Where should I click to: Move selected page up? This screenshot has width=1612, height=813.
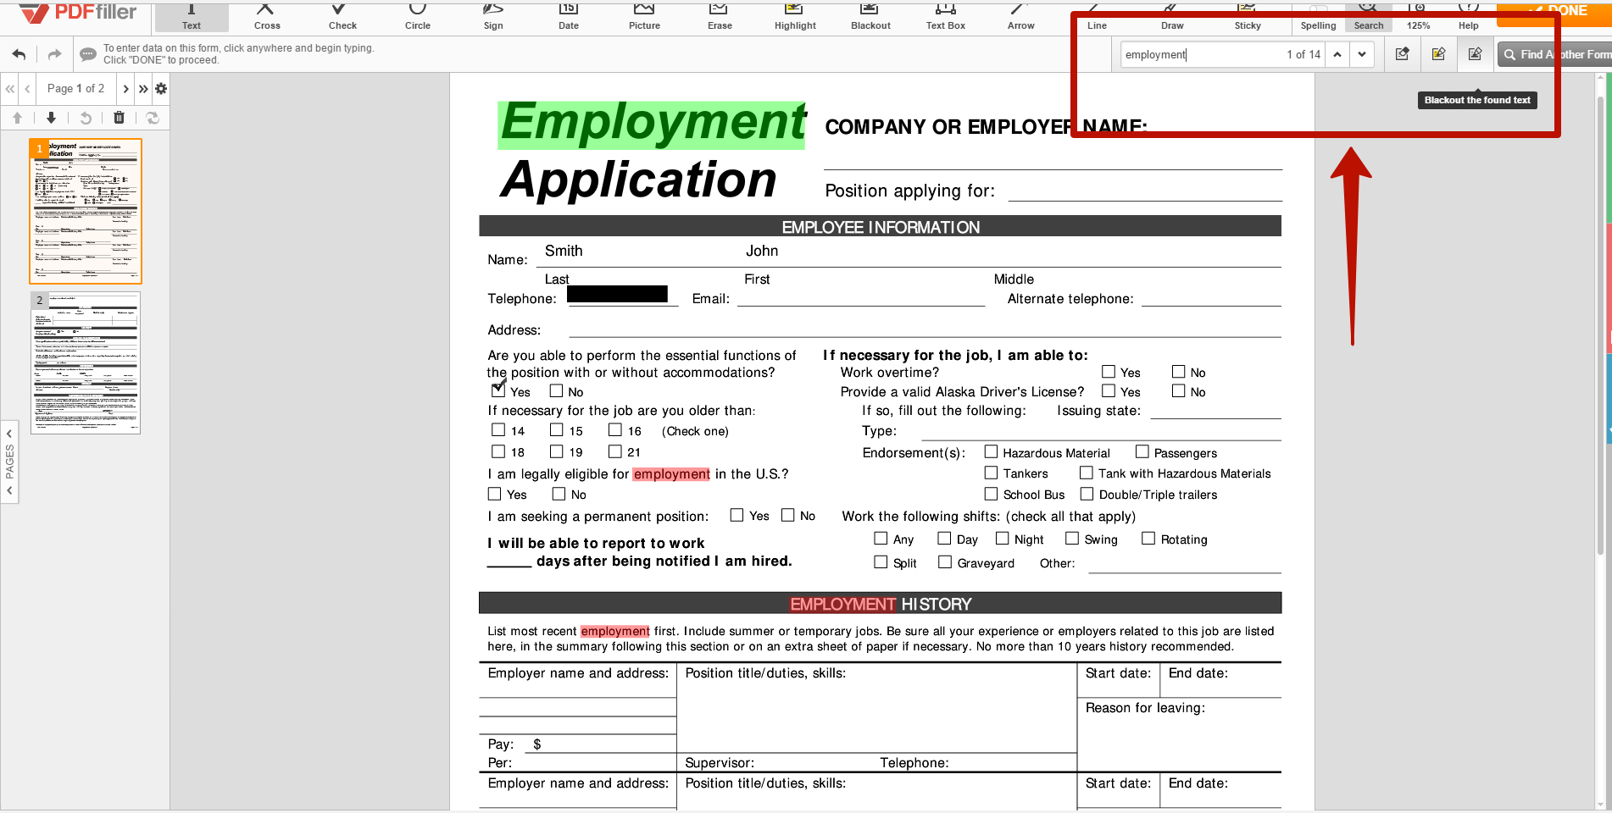tap(17, 118)
